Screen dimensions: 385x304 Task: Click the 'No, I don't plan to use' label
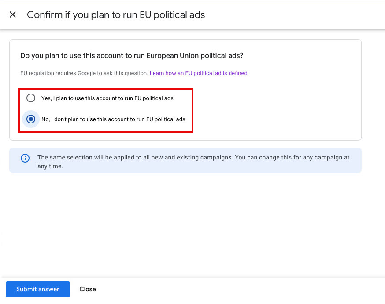tap(113, 119)
